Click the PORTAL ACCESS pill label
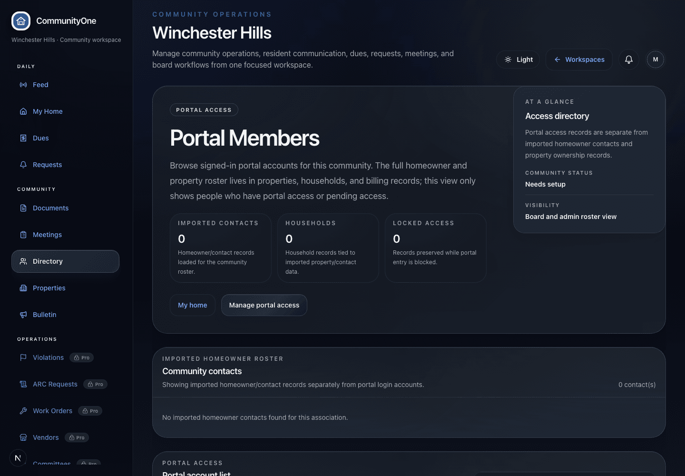 click(x=204, y=110)
